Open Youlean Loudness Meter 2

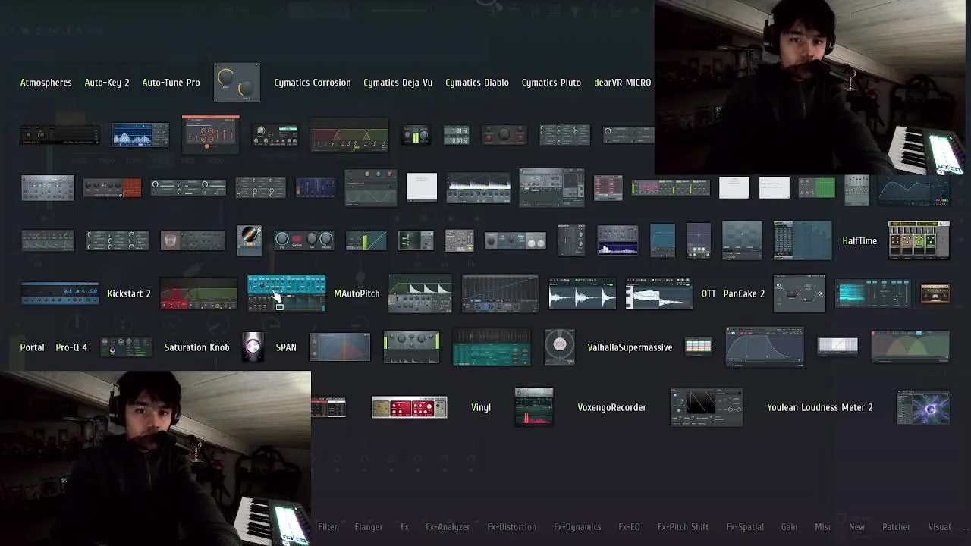coord(820,407)
